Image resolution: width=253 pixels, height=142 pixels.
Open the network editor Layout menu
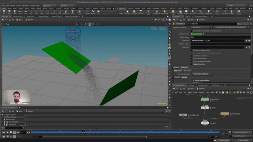[201, 93]
